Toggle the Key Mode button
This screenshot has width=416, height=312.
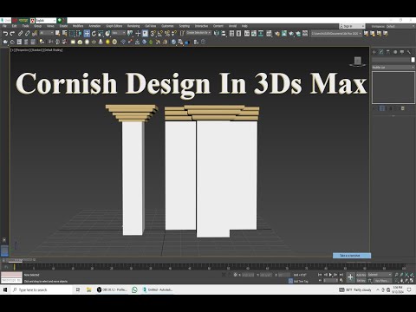tap(320, 281)
